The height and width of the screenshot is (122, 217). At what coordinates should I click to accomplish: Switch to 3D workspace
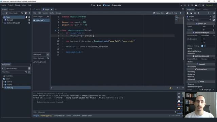tap(99, 5)
